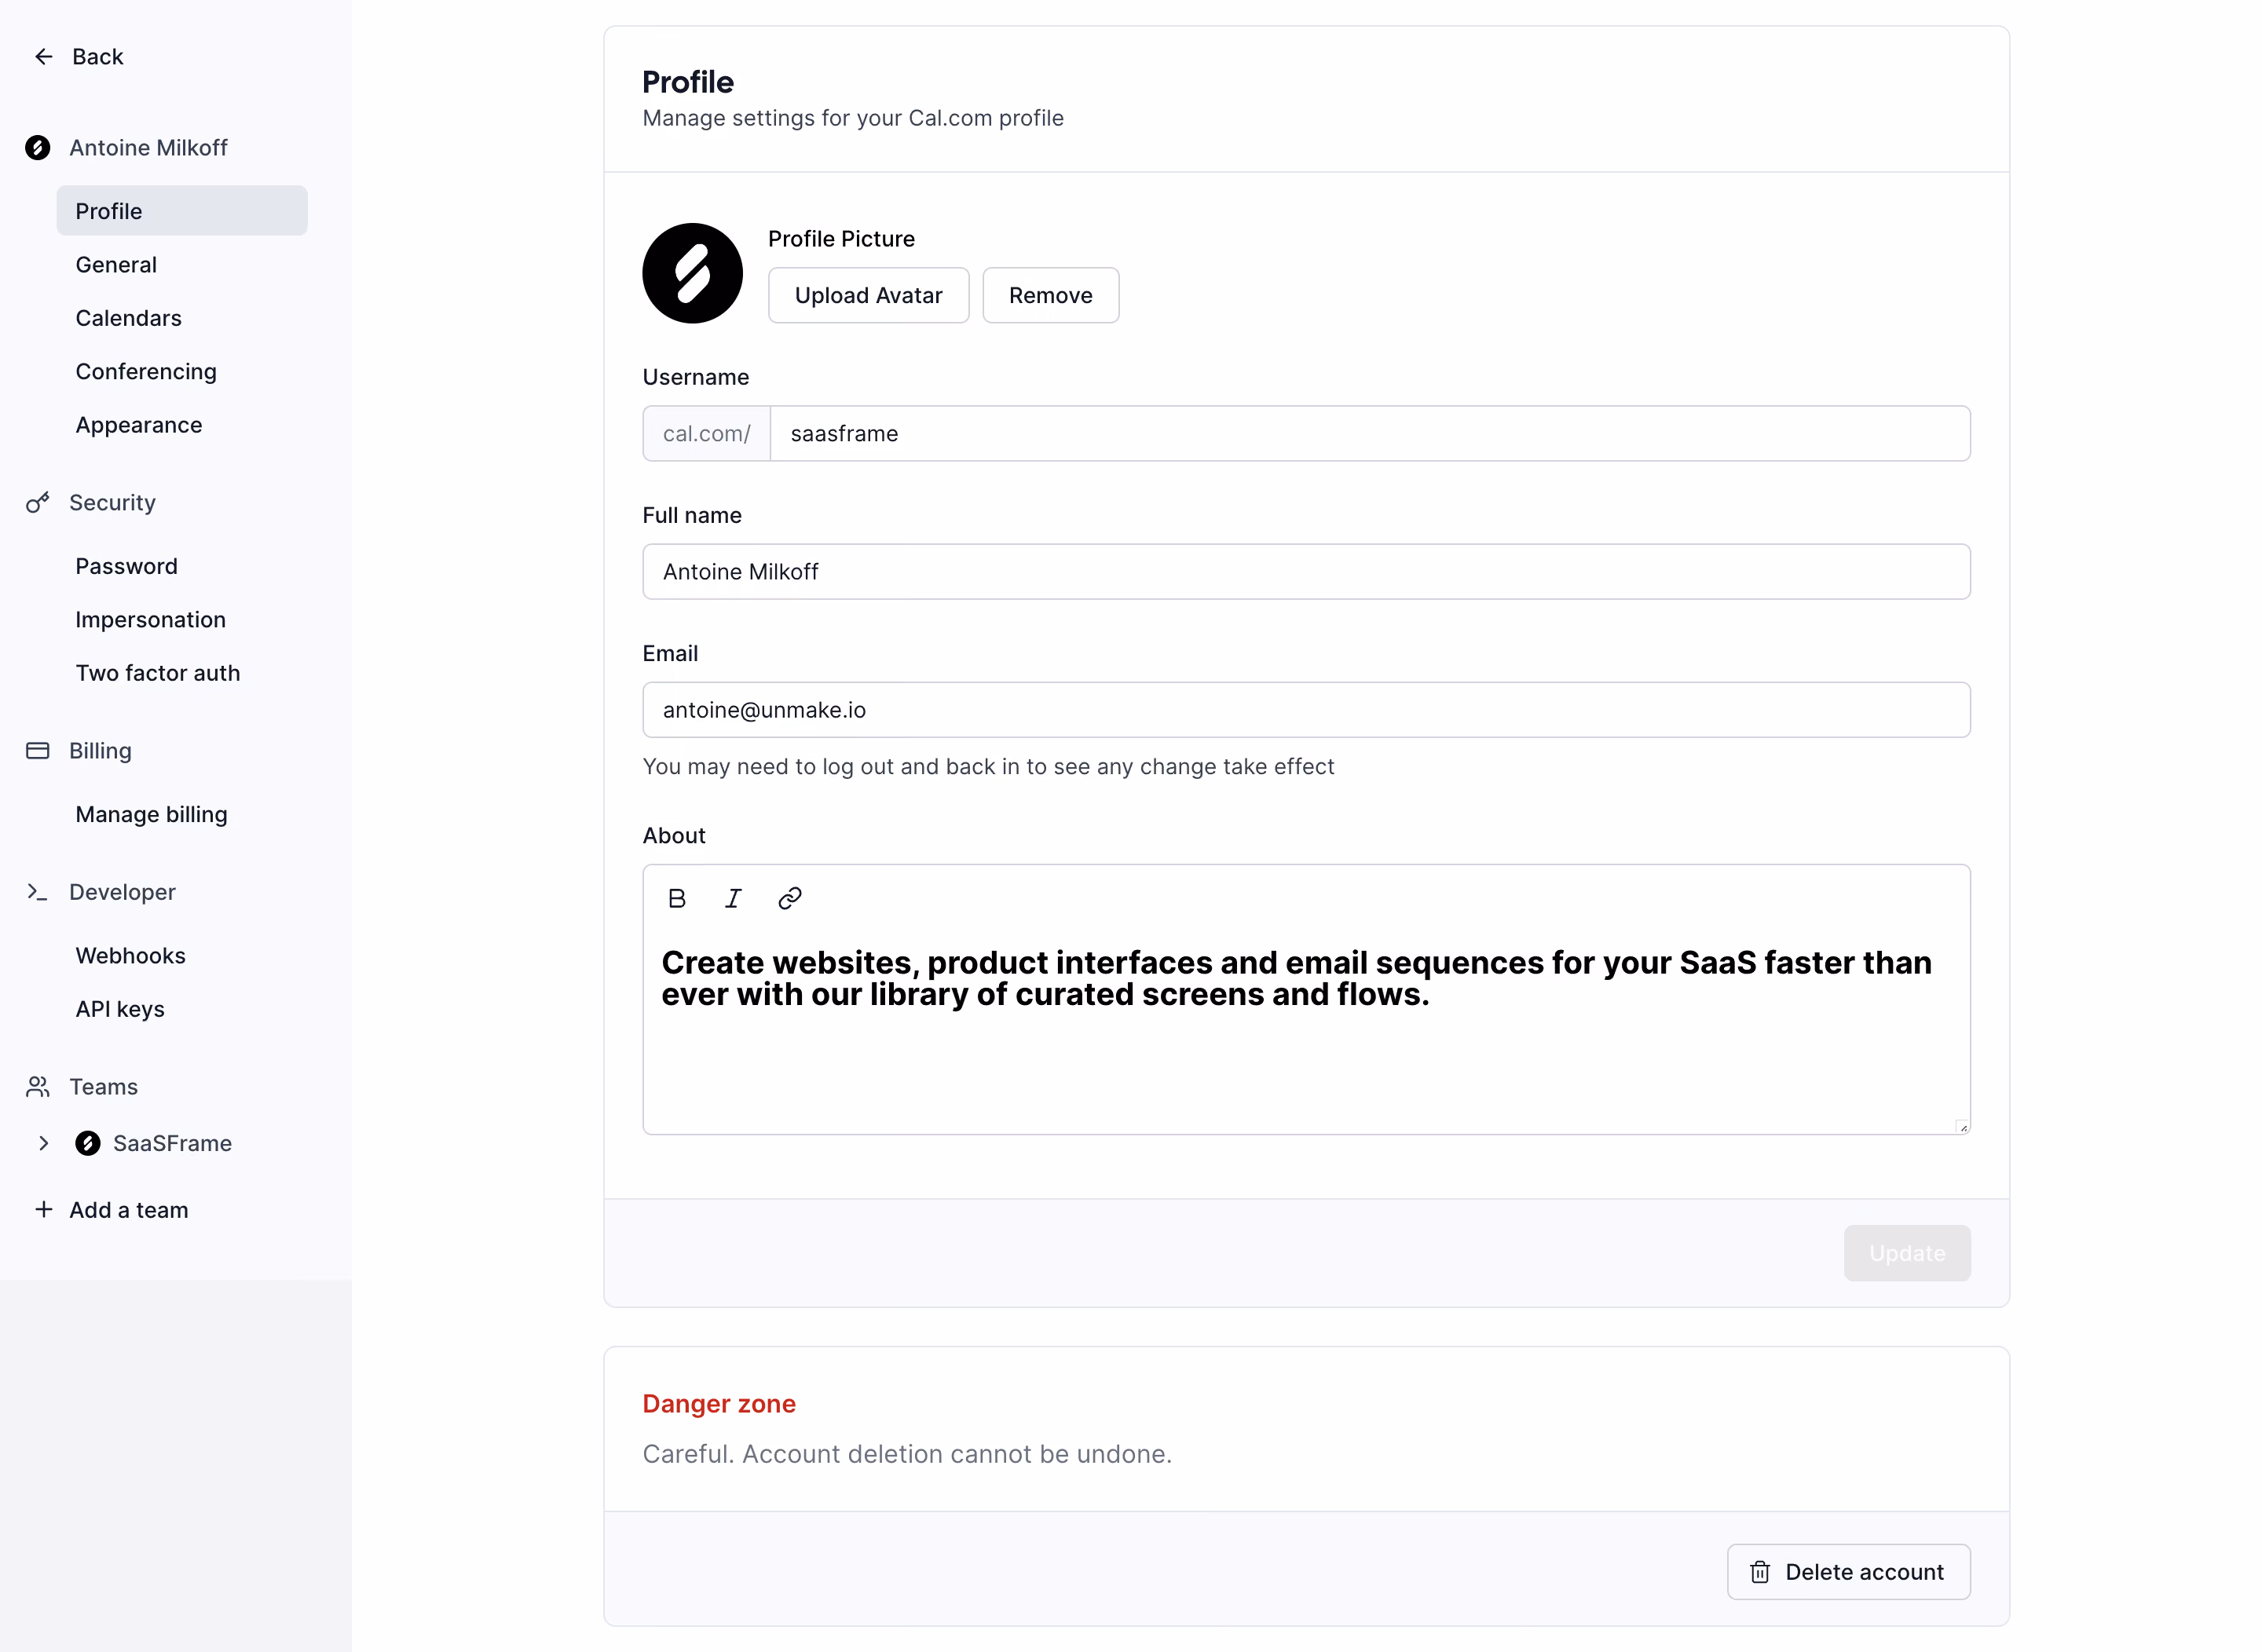This screenshot has width=2262, height=1652.
Task: Focus the Full name input field
Action: pos(1307,572)
